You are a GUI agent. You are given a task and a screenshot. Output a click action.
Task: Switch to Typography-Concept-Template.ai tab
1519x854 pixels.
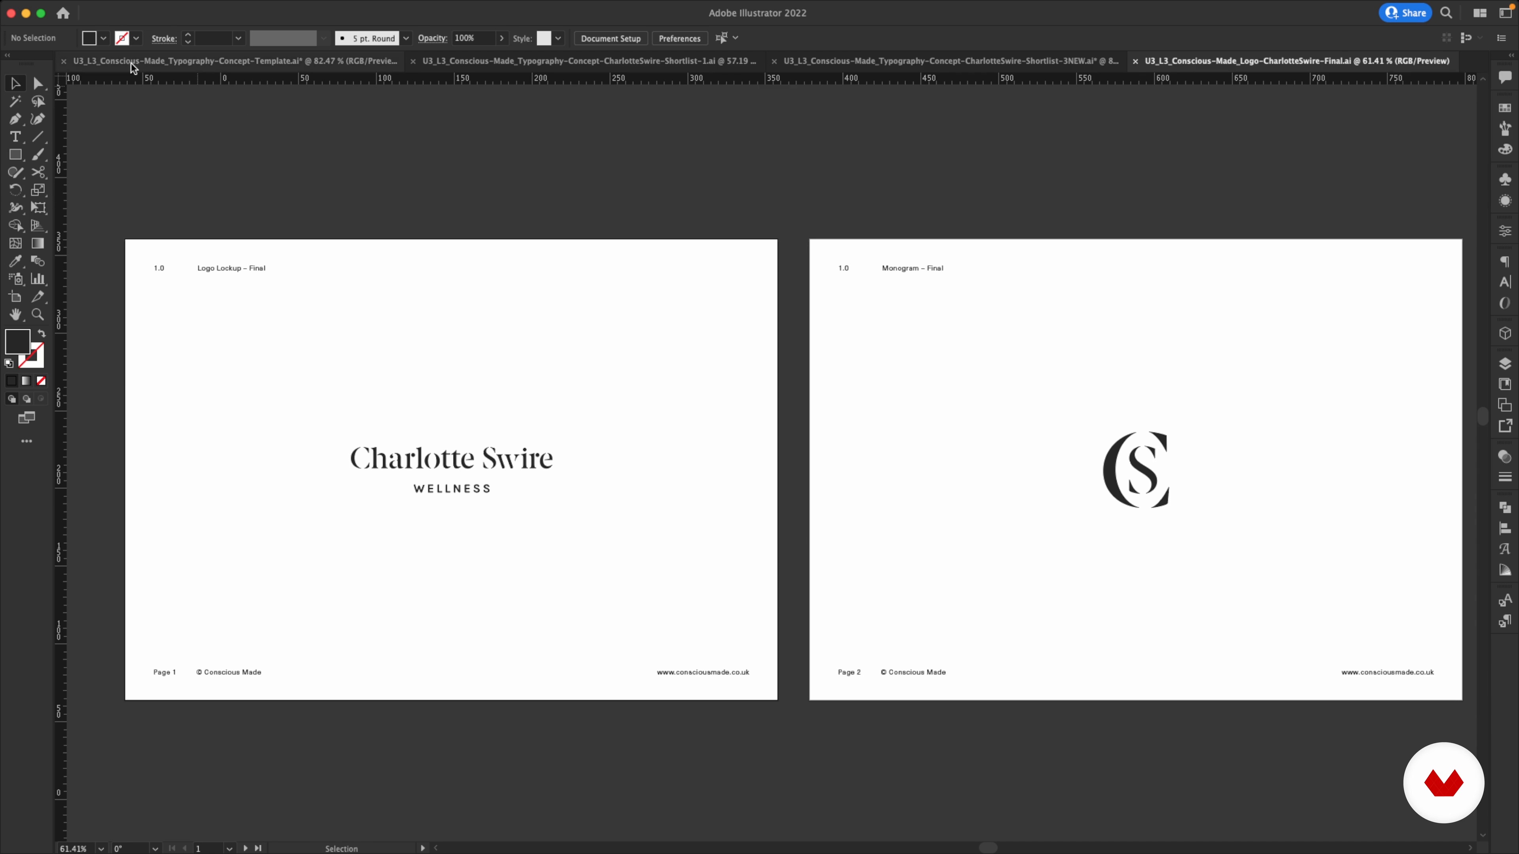point(235,61)
